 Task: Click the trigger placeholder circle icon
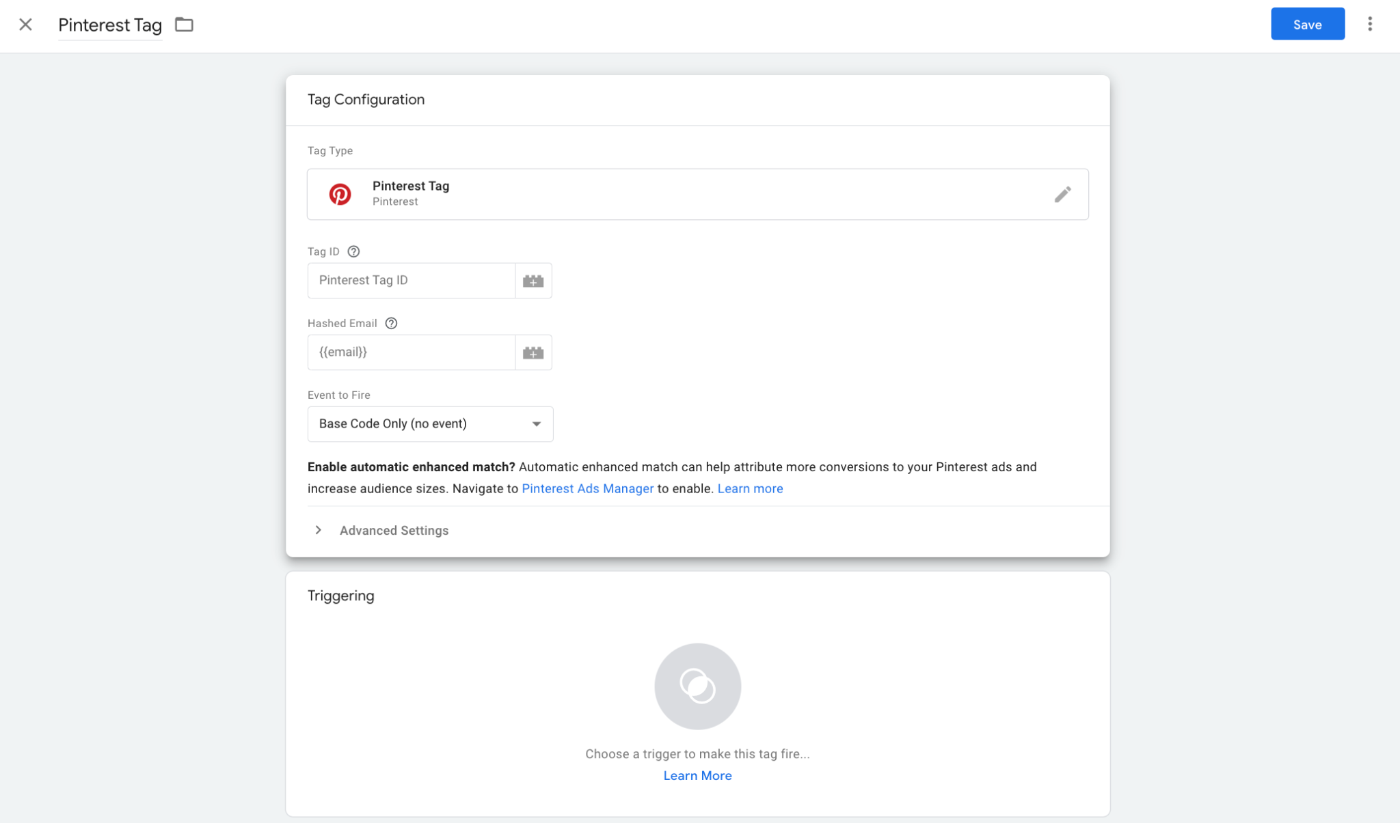point(697,686)
